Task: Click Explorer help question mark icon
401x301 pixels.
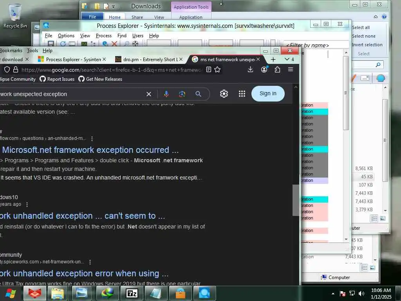Action: tap(384, 16)
